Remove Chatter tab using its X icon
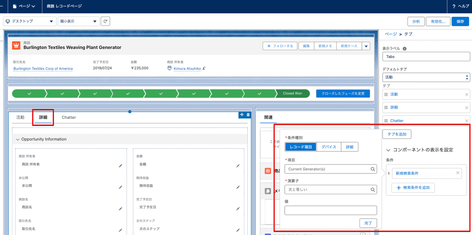The height and width of the screenshot is (235, 472). click(x=467, y=121)
